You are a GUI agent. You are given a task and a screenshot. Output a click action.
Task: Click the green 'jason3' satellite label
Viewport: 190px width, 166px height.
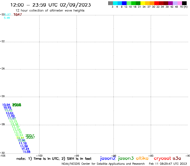click(126, 158)
